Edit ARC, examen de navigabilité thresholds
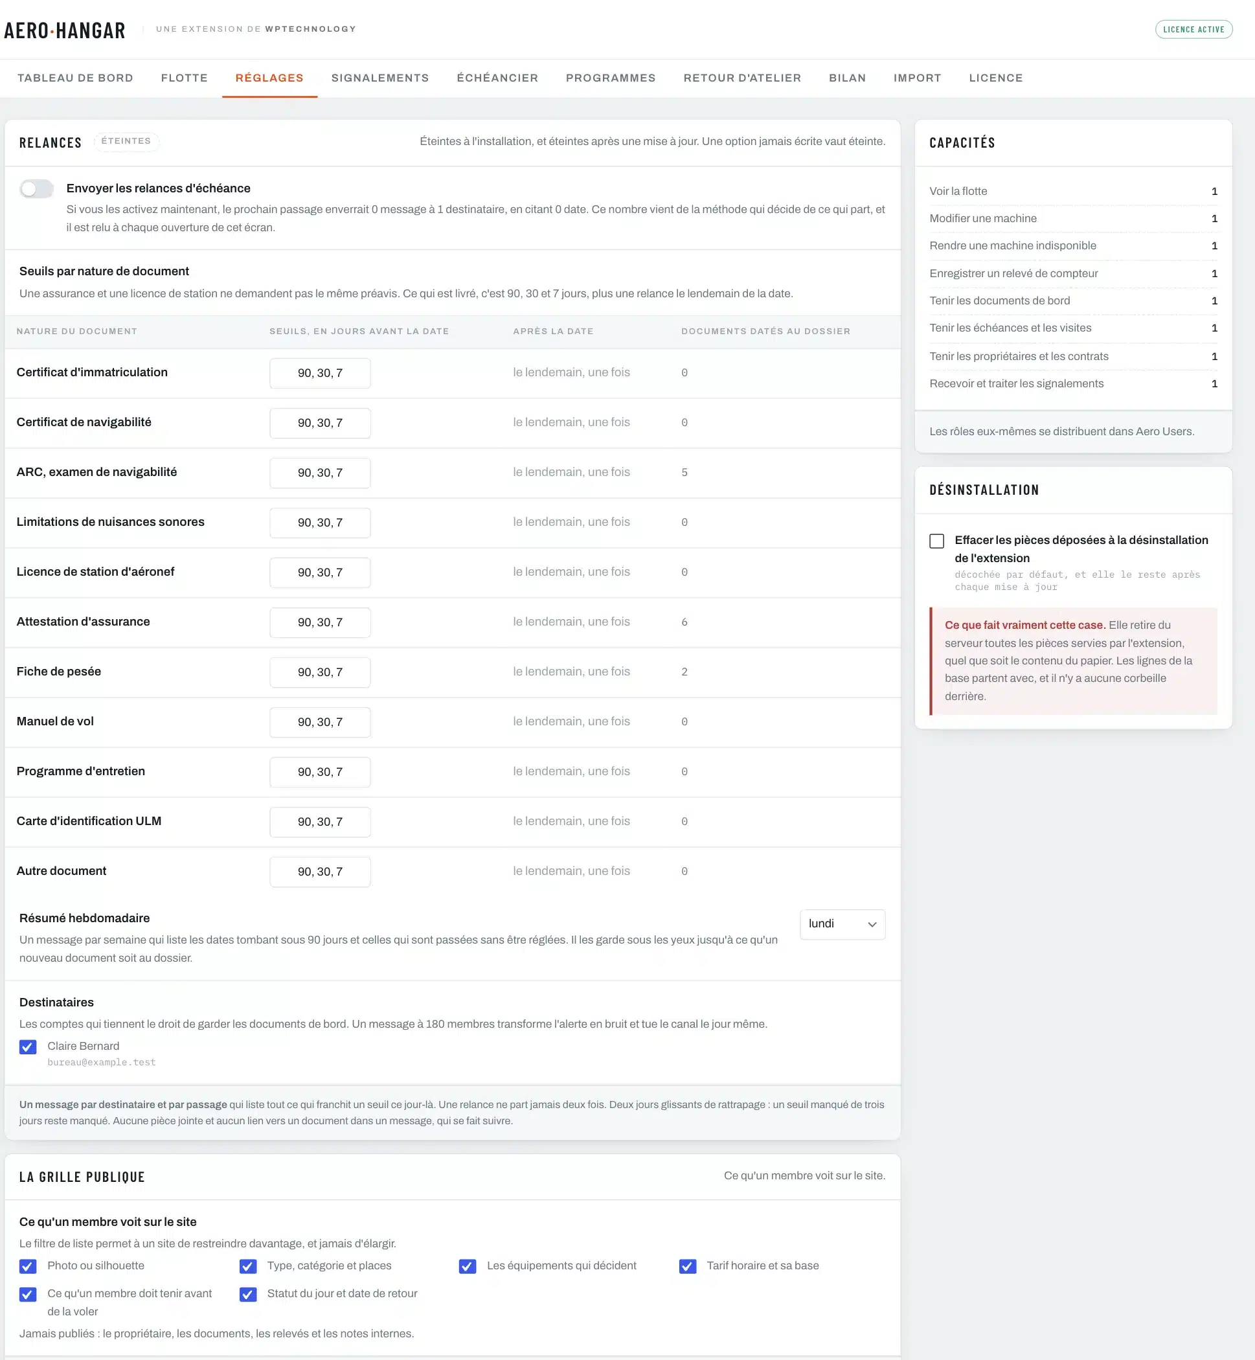 (x=320, y=473)
